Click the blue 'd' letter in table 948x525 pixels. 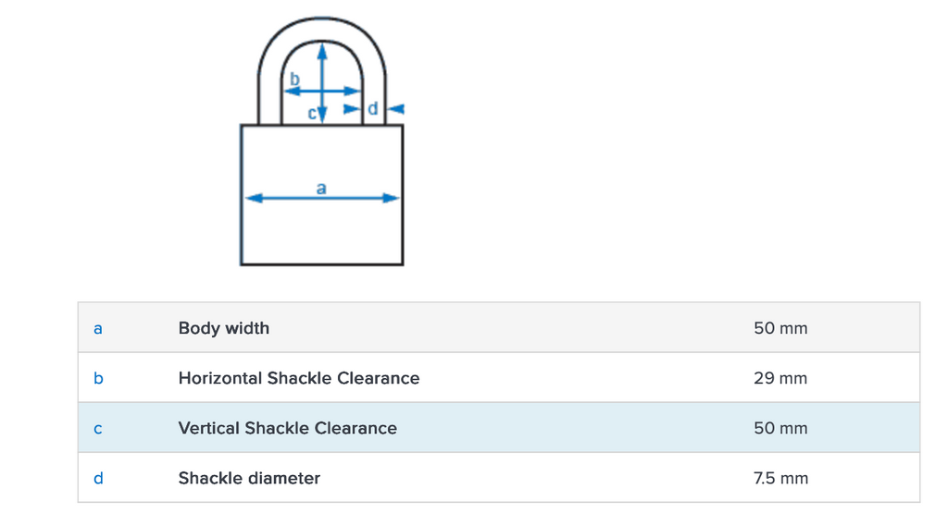(98, 478)
